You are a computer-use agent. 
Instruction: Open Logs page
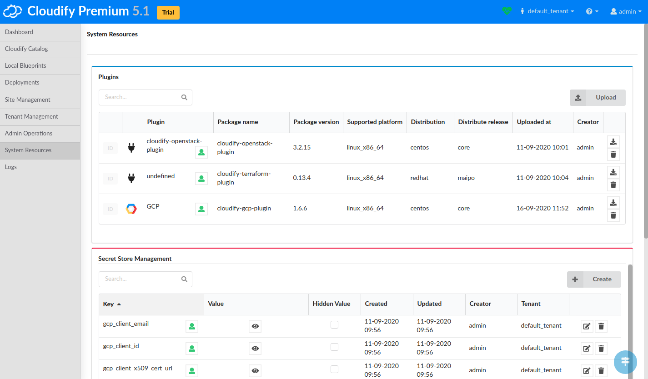coord(40,167)
